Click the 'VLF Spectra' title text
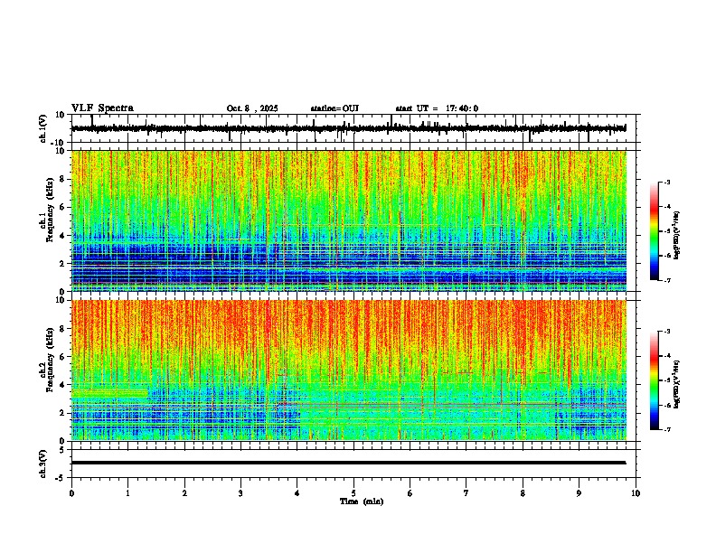The image size is (716, 553). coord(102,108)
